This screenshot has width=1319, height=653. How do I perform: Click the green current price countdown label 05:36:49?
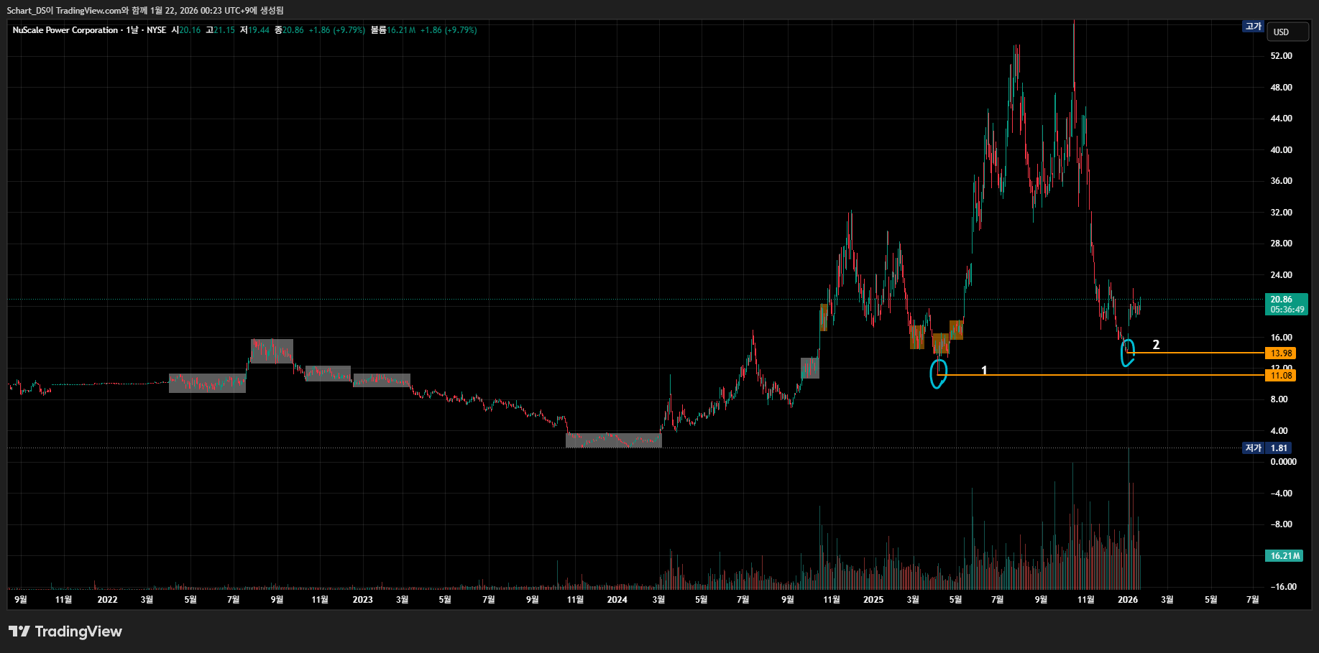click(x=1287, y=310)
